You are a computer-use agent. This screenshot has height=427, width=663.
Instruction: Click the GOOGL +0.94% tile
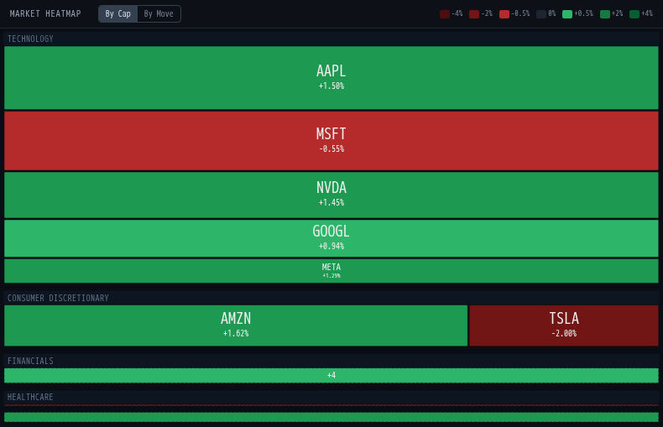[x=331, y=238]
